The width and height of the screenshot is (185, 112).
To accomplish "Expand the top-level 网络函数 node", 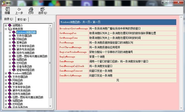I will pyautogui.click(x=6, y=80).
